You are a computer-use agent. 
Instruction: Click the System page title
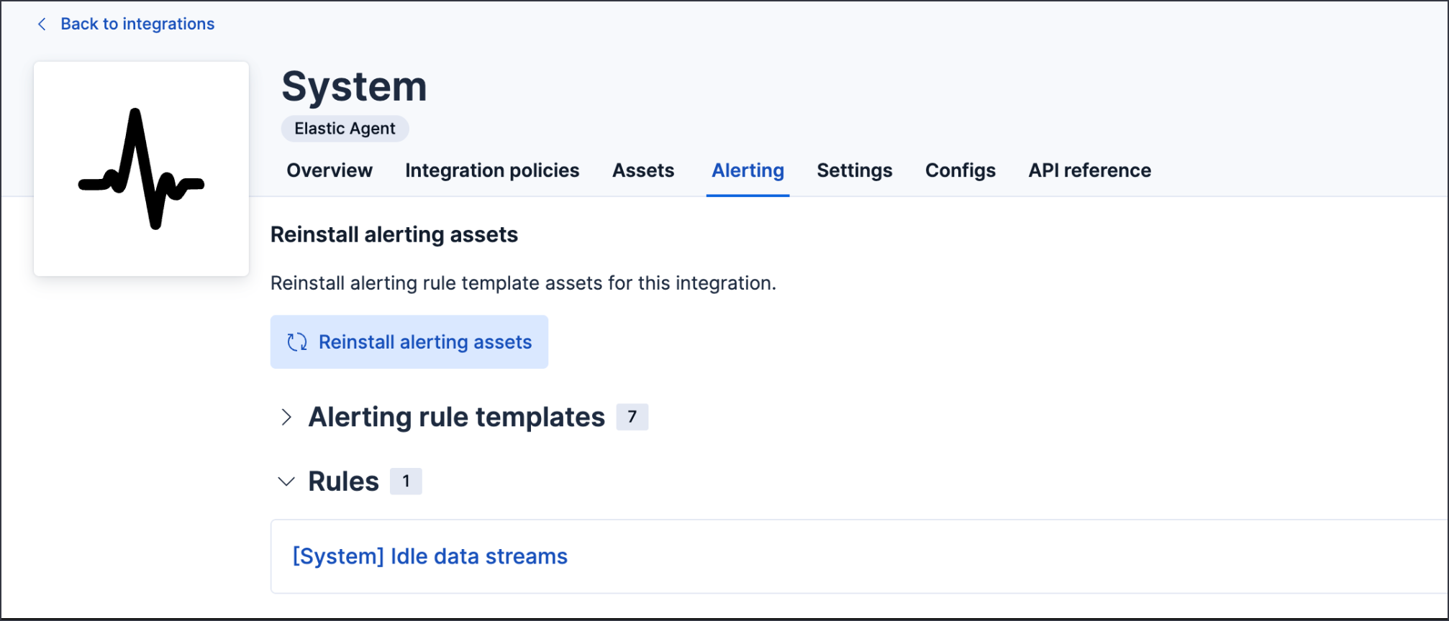(x=354, y=86)
